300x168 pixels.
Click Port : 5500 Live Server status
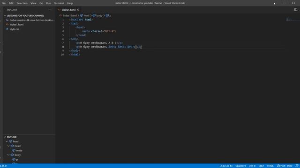285,166
